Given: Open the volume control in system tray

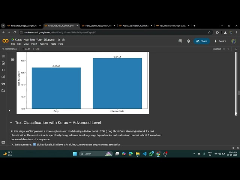Looking at the screenshot, I should tap(220, 154).
